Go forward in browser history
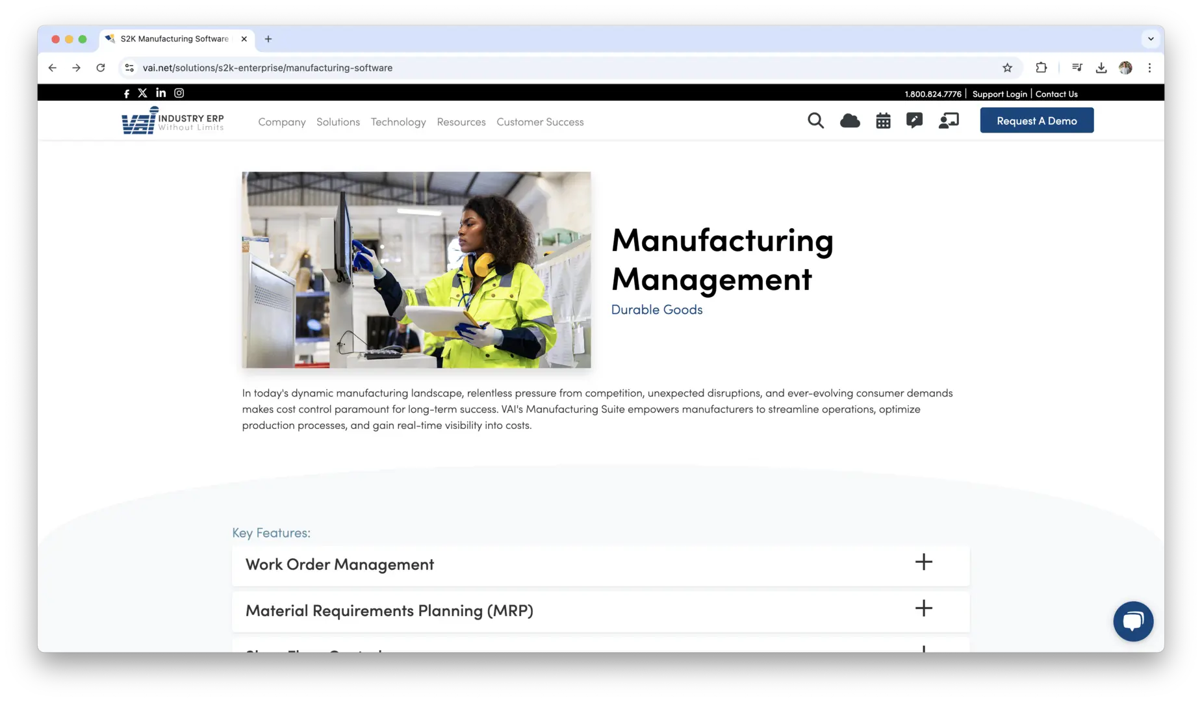Screen dimensions: 1202x702 (x=77, y=68)
